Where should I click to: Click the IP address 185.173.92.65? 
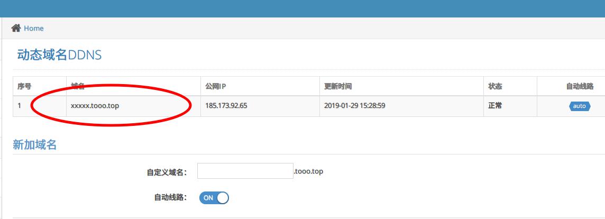point(226,106)
